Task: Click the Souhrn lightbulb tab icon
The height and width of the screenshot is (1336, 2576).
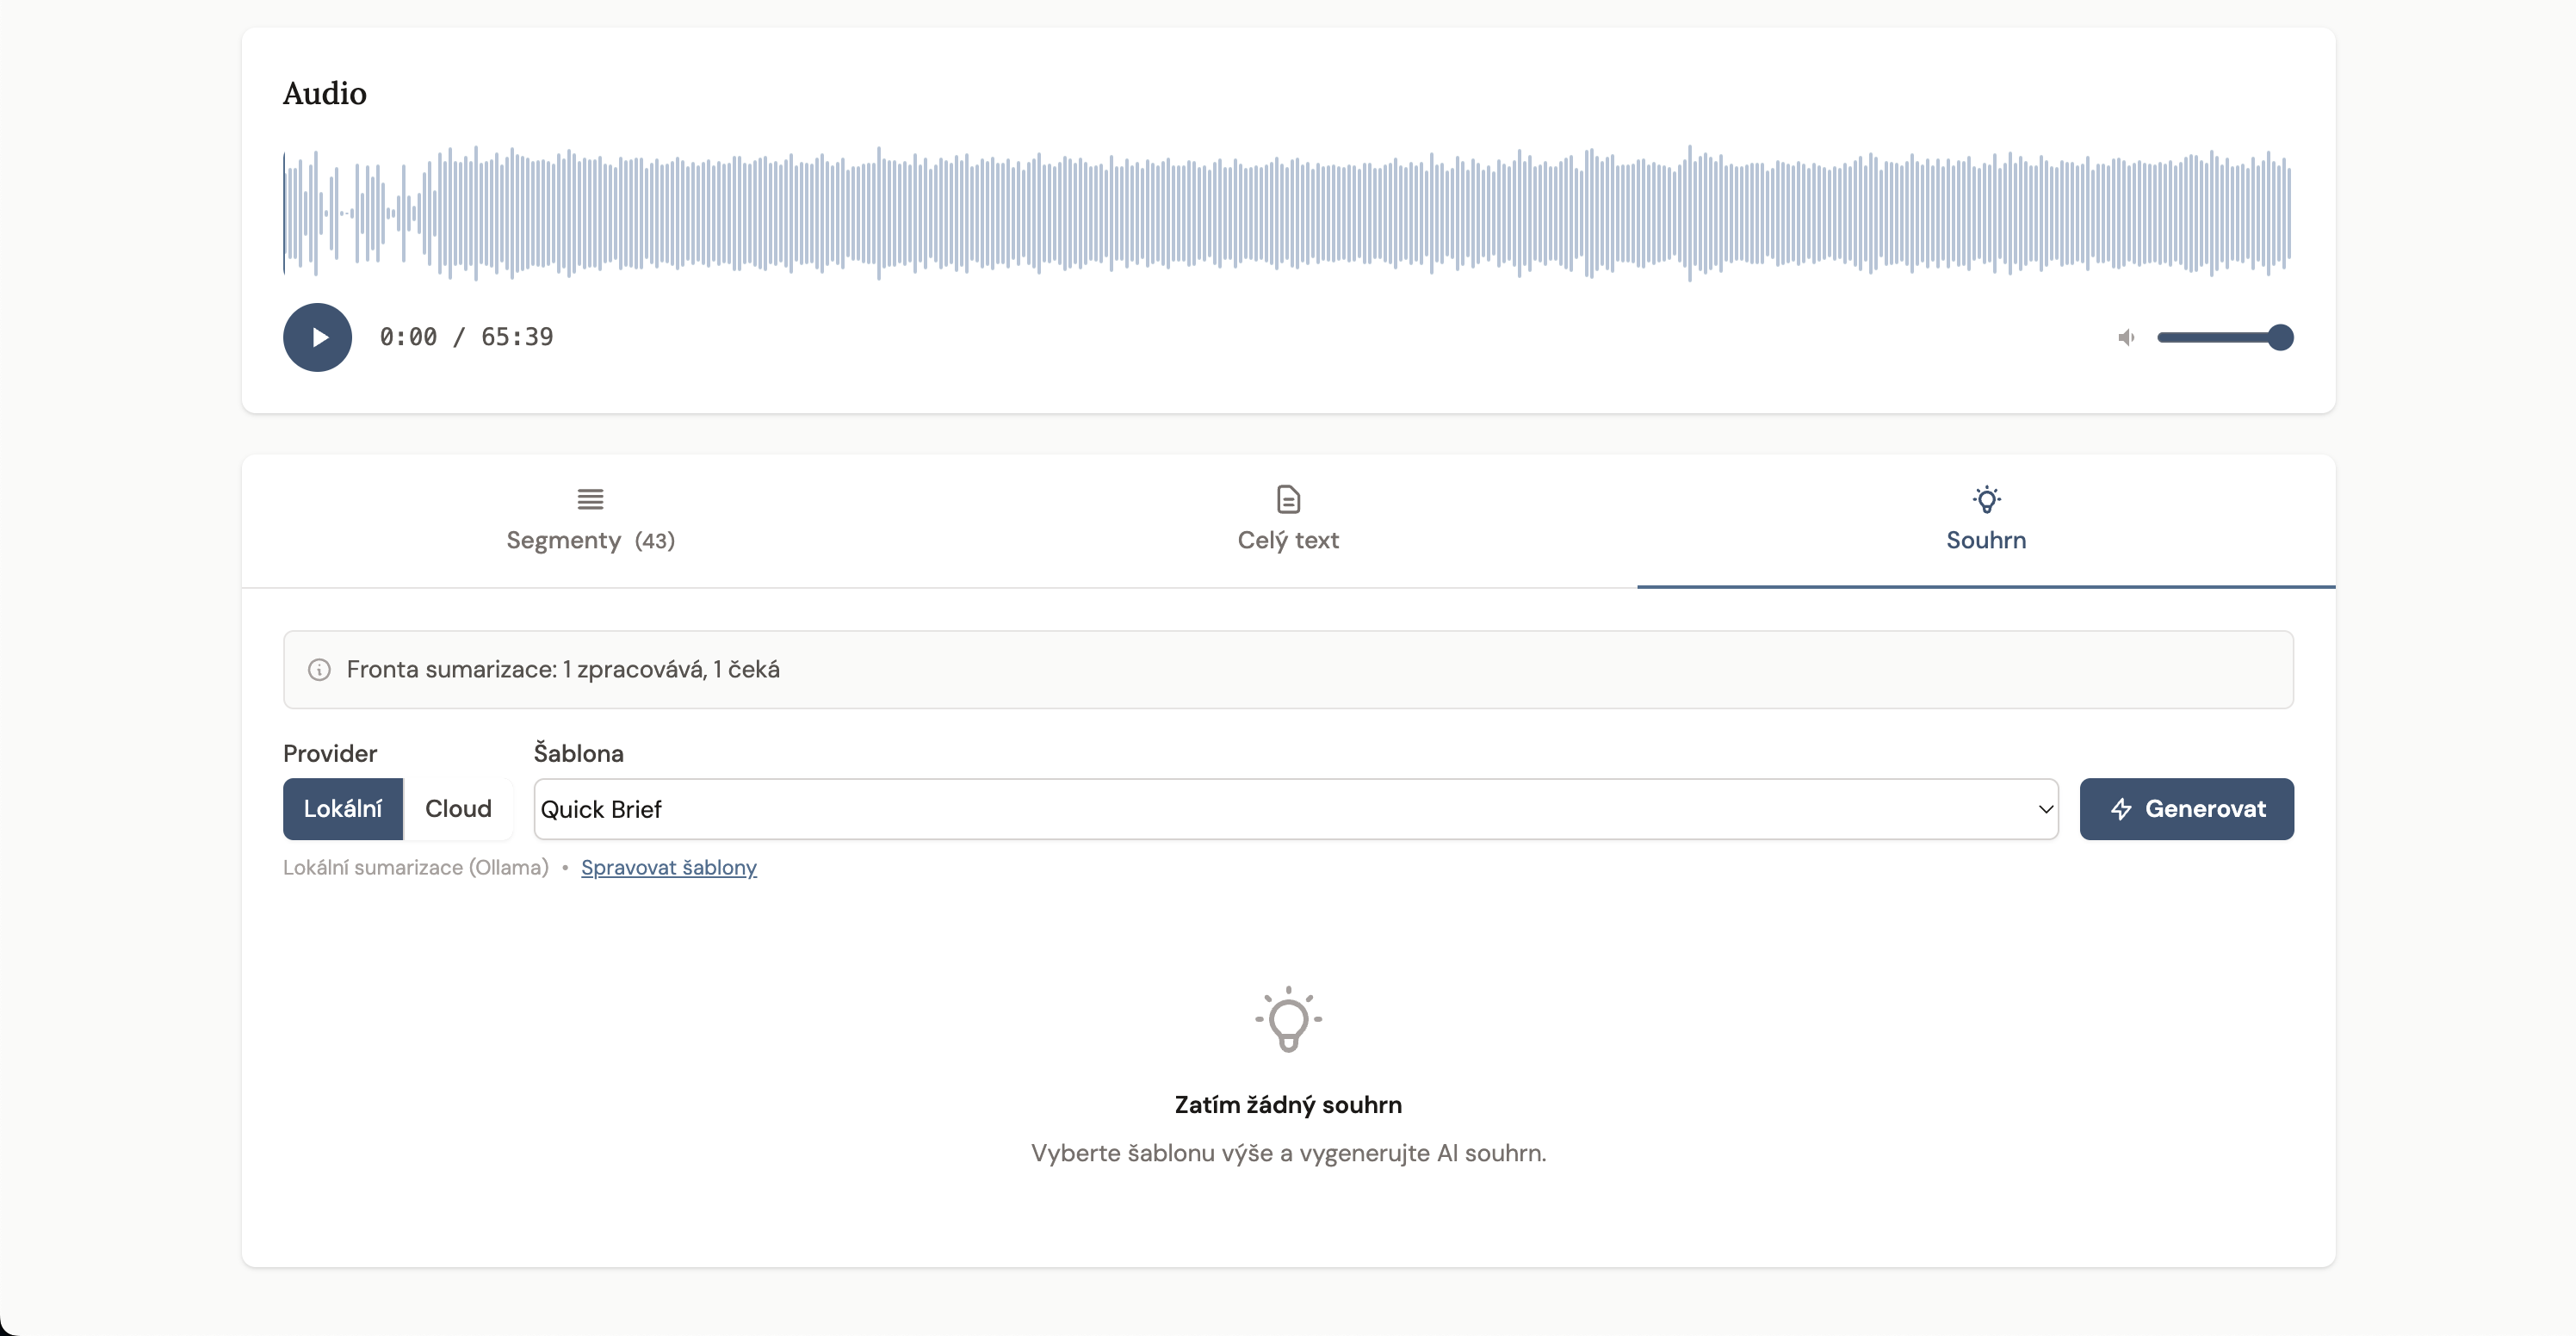Action: pyautogui.click(x=1986, y=499)
